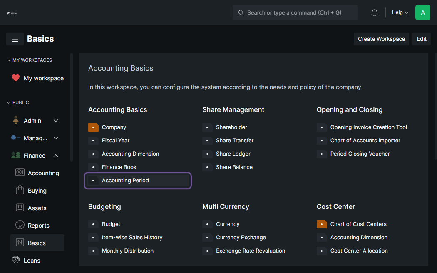Click the Basics page title
437x273 pixels.
(40, 39)
